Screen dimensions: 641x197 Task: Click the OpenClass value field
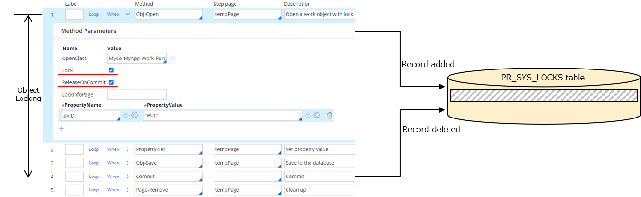point(138,58)
